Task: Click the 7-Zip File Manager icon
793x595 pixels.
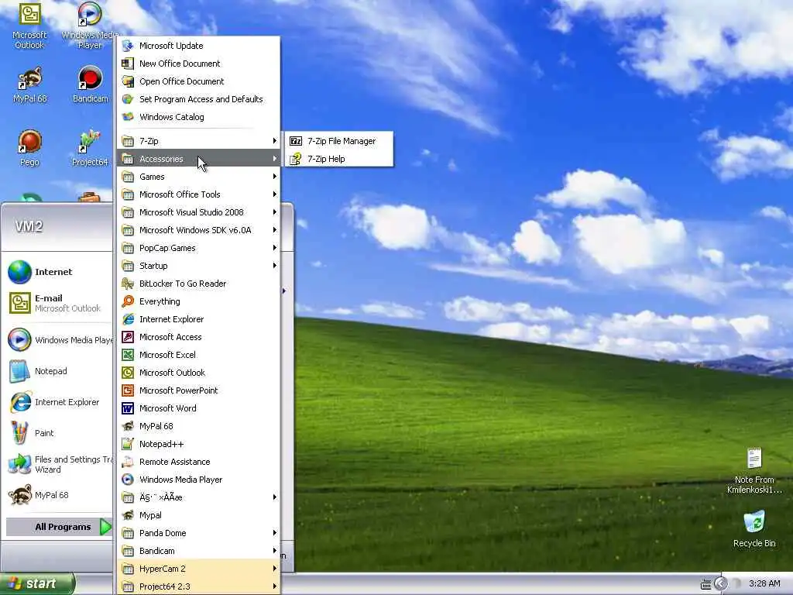Action: (296, 141)
